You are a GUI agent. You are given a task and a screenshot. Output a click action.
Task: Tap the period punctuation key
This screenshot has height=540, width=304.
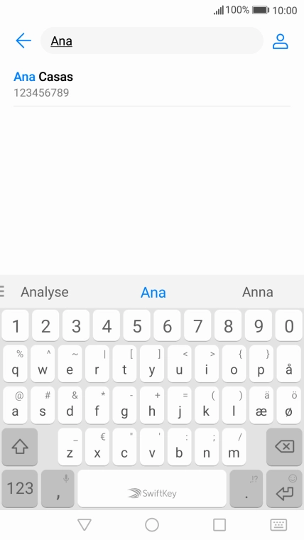[x=246, y=489]
